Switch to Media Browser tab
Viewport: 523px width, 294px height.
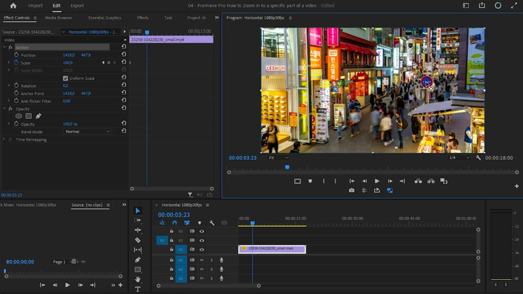click(x=59, y=18)
